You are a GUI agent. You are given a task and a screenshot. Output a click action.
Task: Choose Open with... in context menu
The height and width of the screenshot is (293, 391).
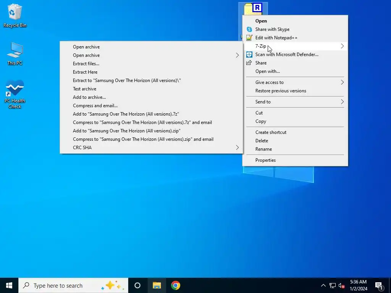click(295, 71)
